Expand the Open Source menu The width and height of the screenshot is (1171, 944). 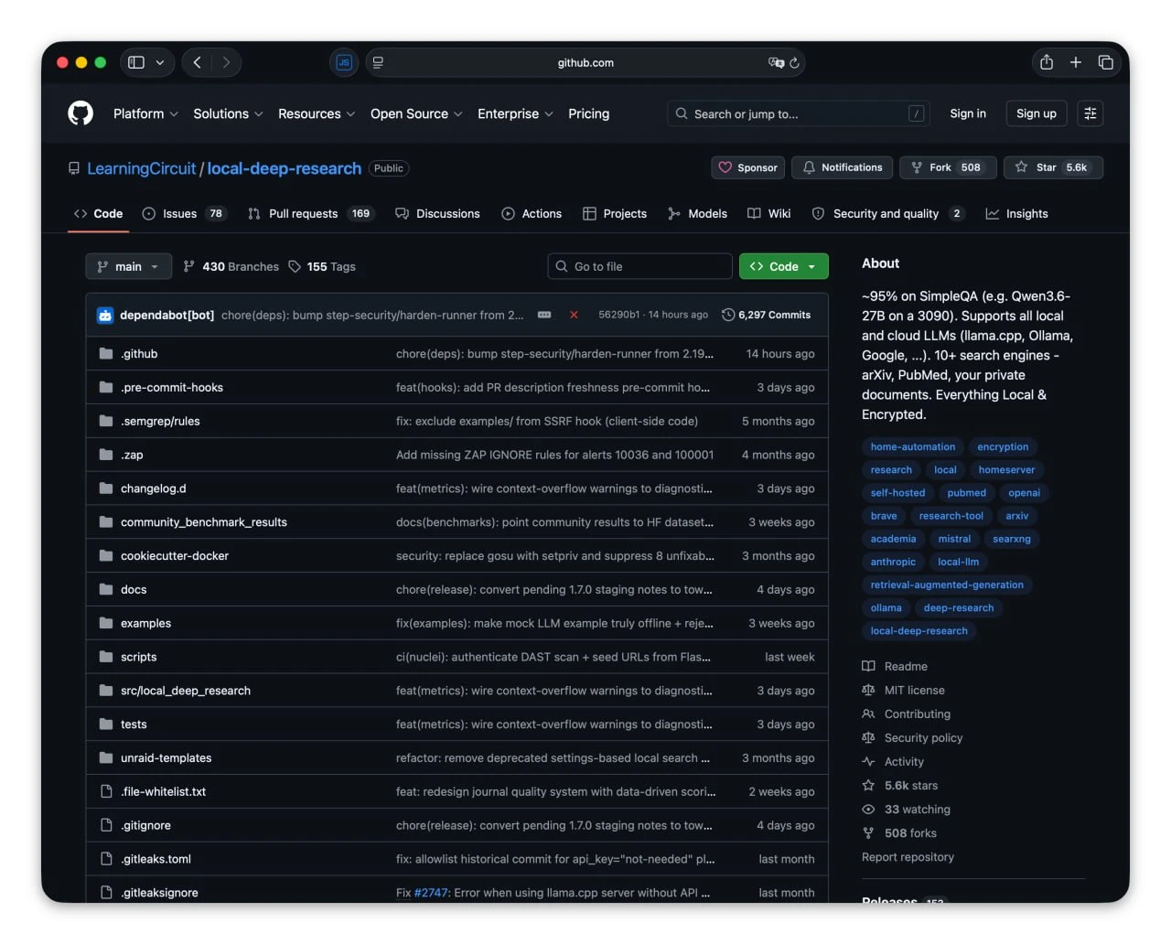[416, 113]
